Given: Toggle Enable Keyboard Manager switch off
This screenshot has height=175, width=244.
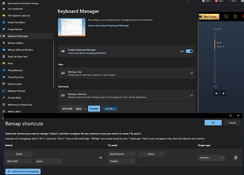Looking at the screenshot, I should [x=189, y=51].
